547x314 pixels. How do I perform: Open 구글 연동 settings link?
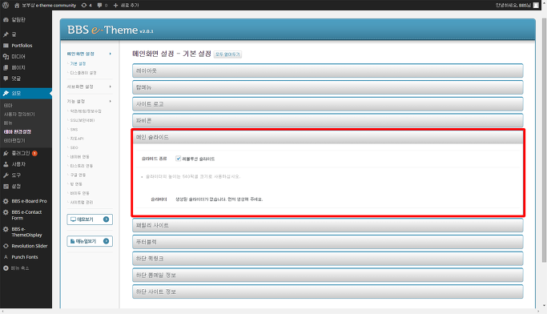[x=78, y=175]
